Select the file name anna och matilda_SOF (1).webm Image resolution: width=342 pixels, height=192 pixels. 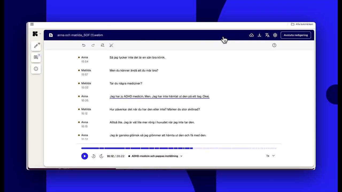tap(80, 35)
